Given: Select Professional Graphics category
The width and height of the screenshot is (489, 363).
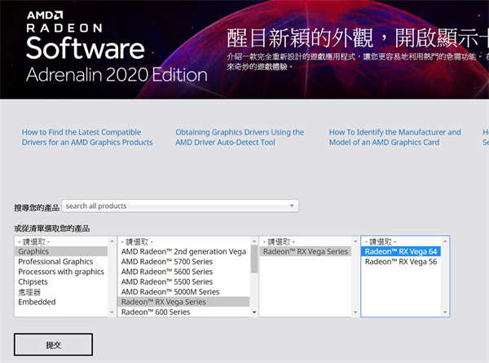Looking at the screenshot, I should [61, 262].
